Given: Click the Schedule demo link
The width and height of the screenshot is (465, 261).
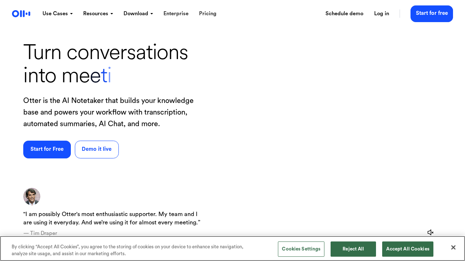Looking at the screenshot, I should point(344,14).
